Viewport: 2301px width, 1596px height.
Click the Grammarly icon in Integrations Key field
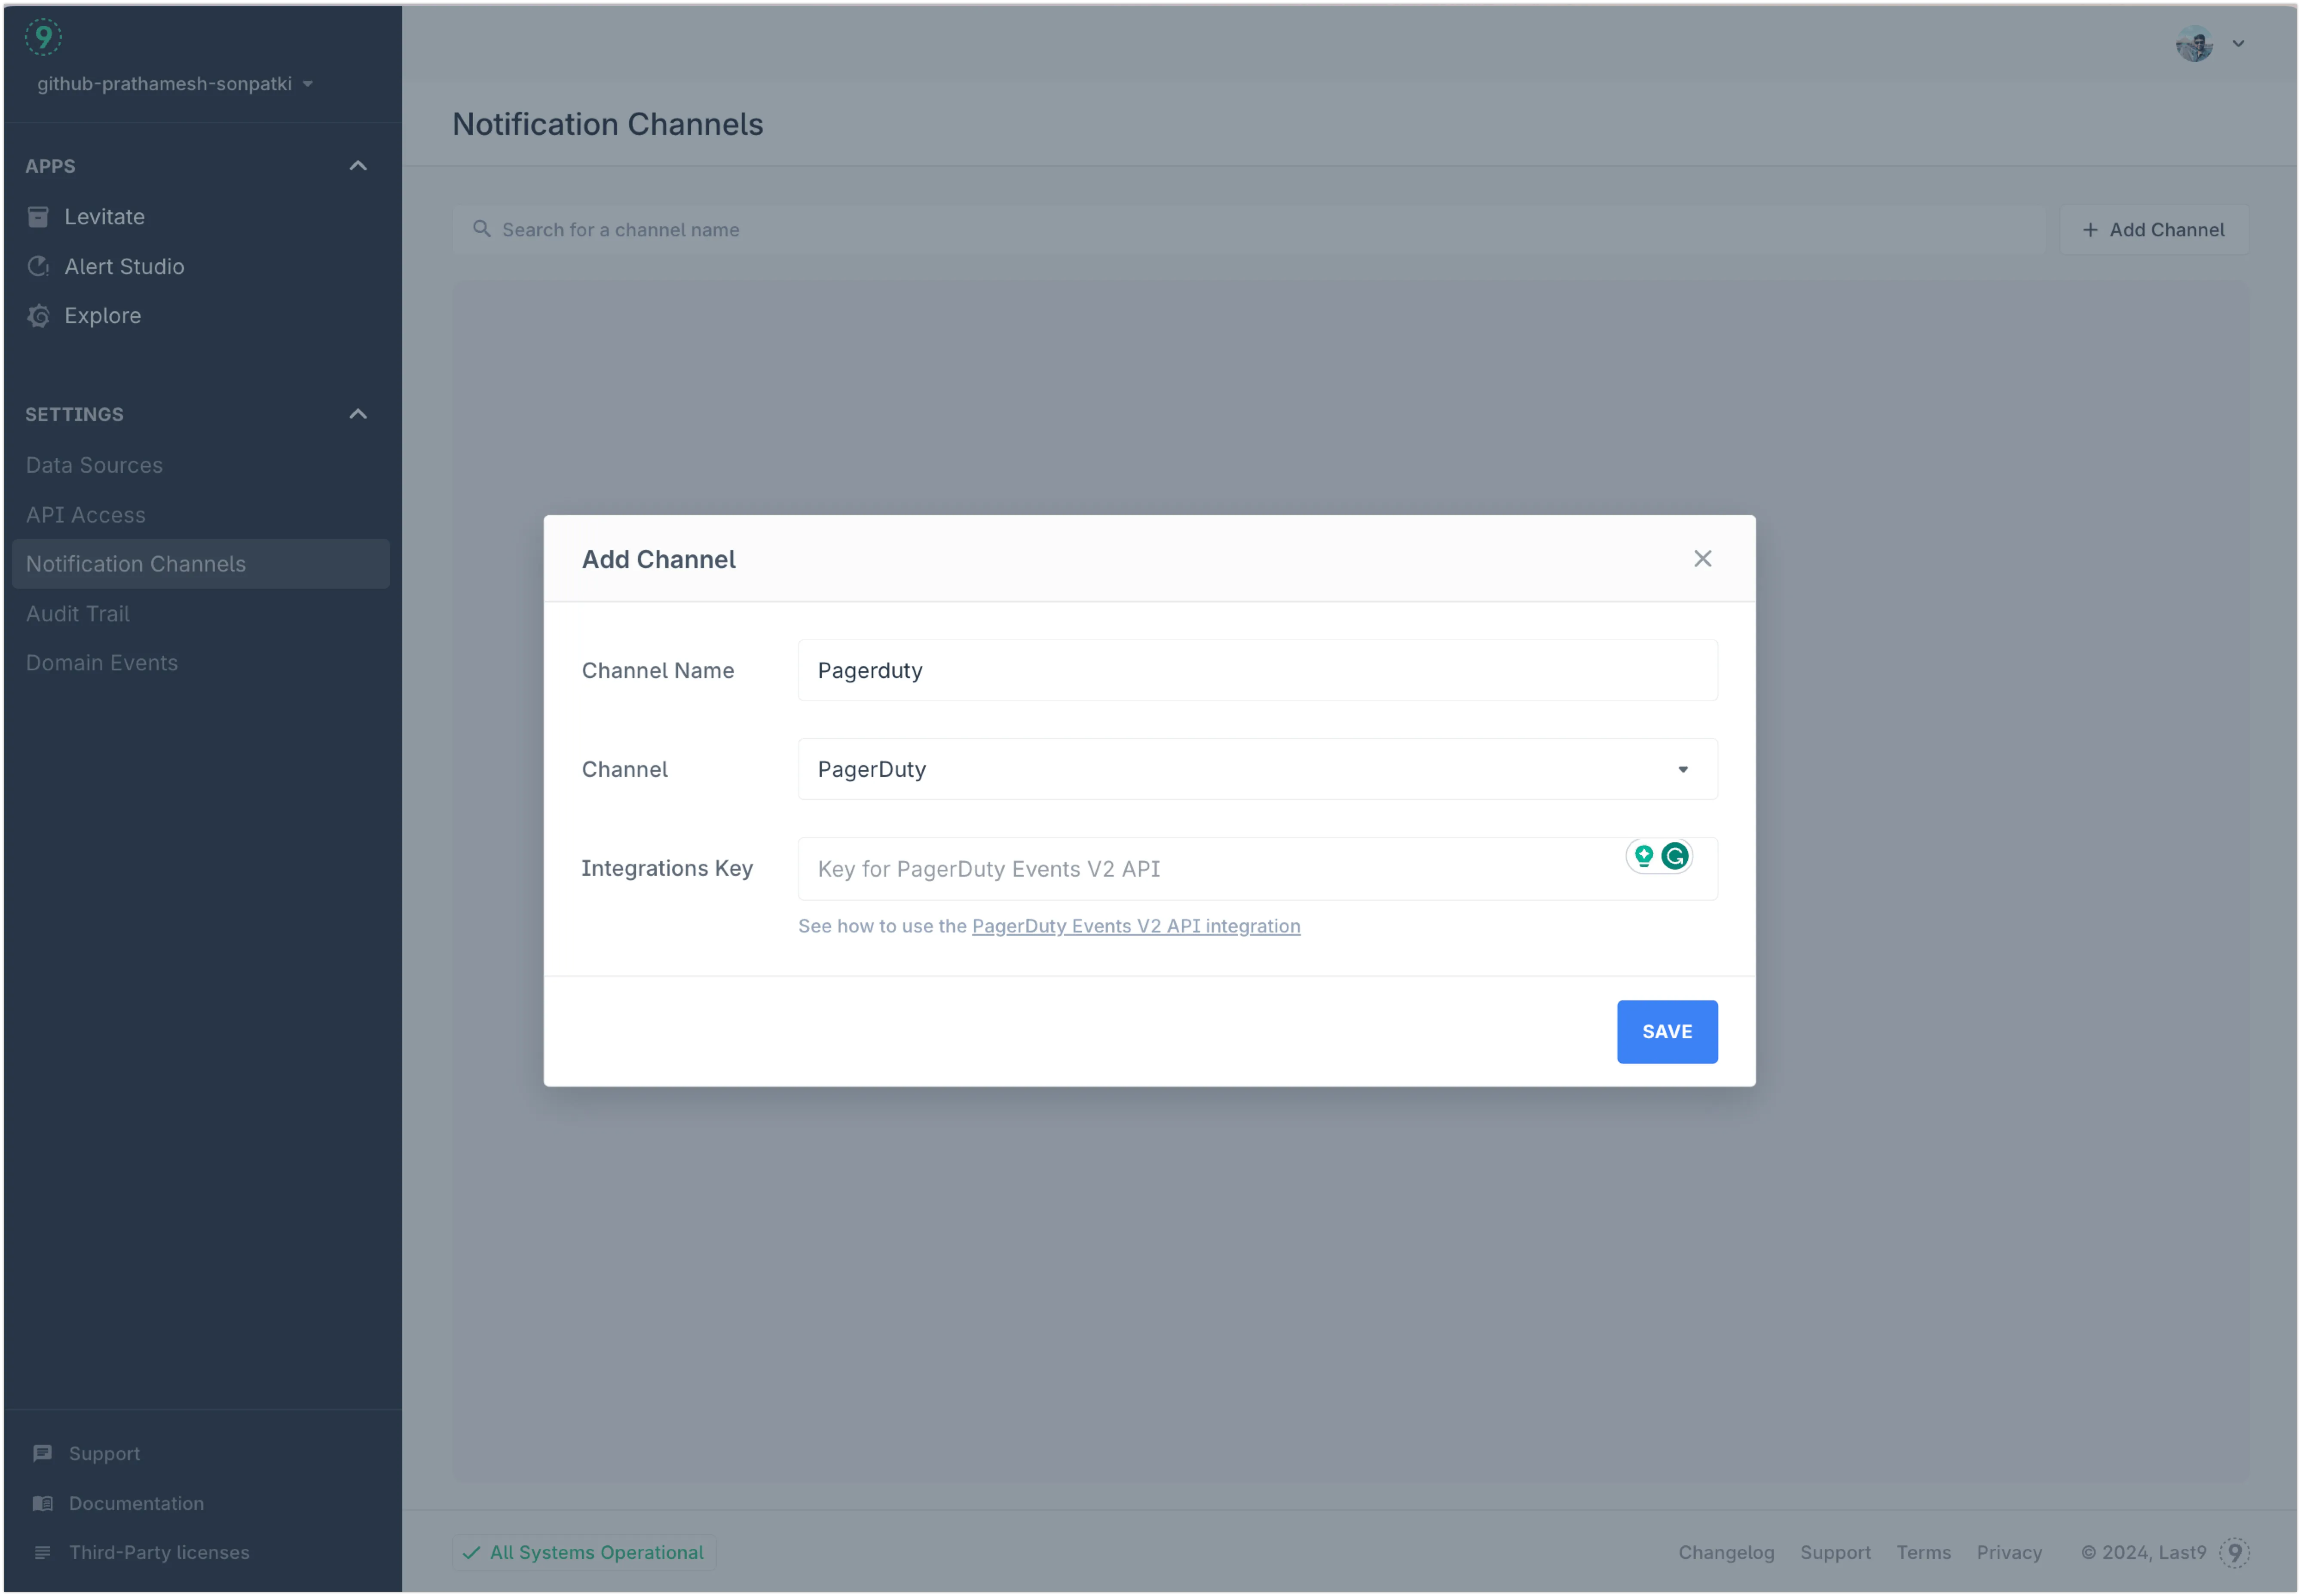(x=1675, y=856)
